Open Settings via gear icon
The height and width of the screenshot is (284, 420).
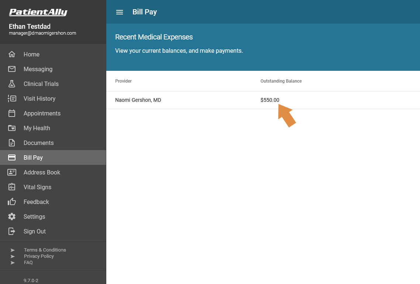coord(11,217)
